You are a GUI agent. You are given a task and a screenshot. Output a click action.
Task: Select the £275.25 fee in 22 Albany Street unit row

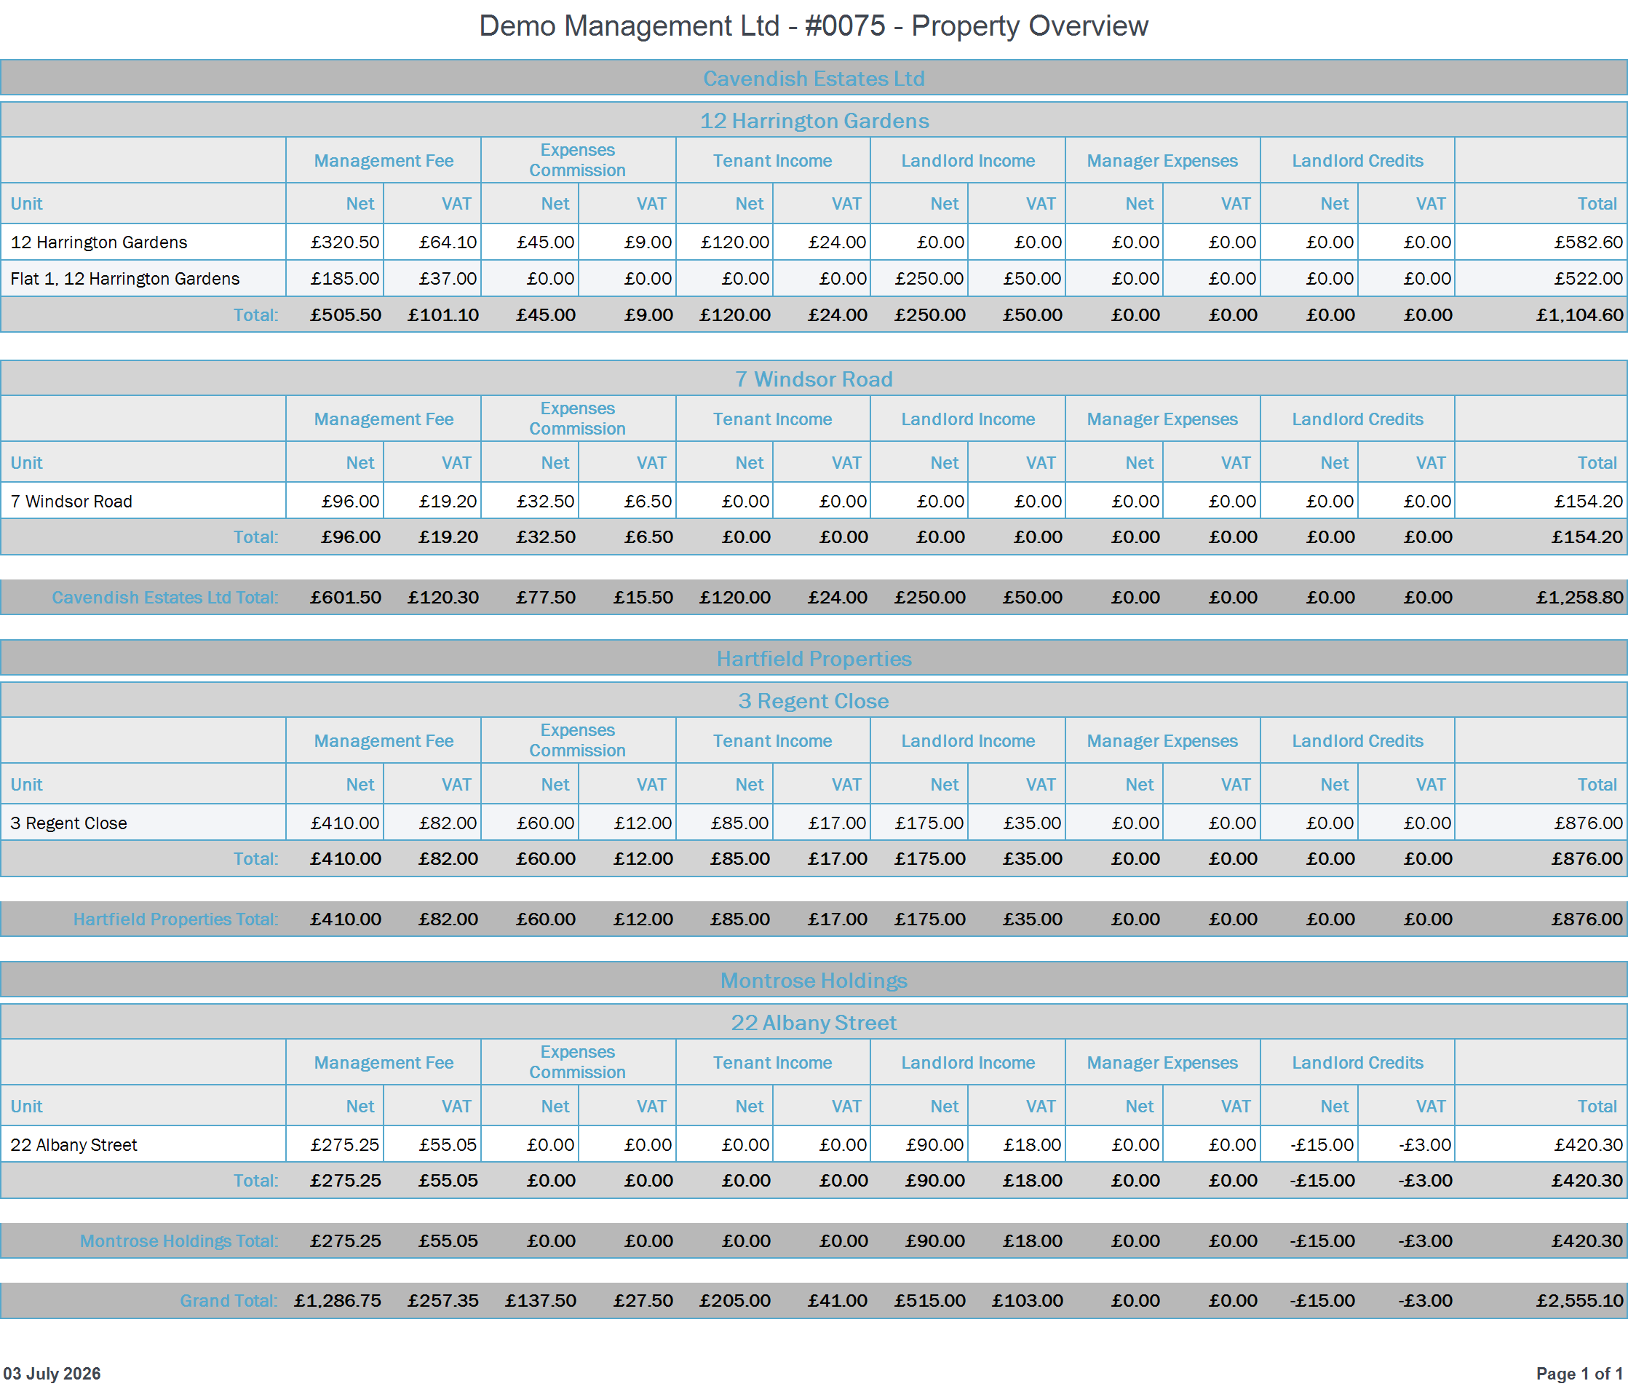click(345, 1144)
